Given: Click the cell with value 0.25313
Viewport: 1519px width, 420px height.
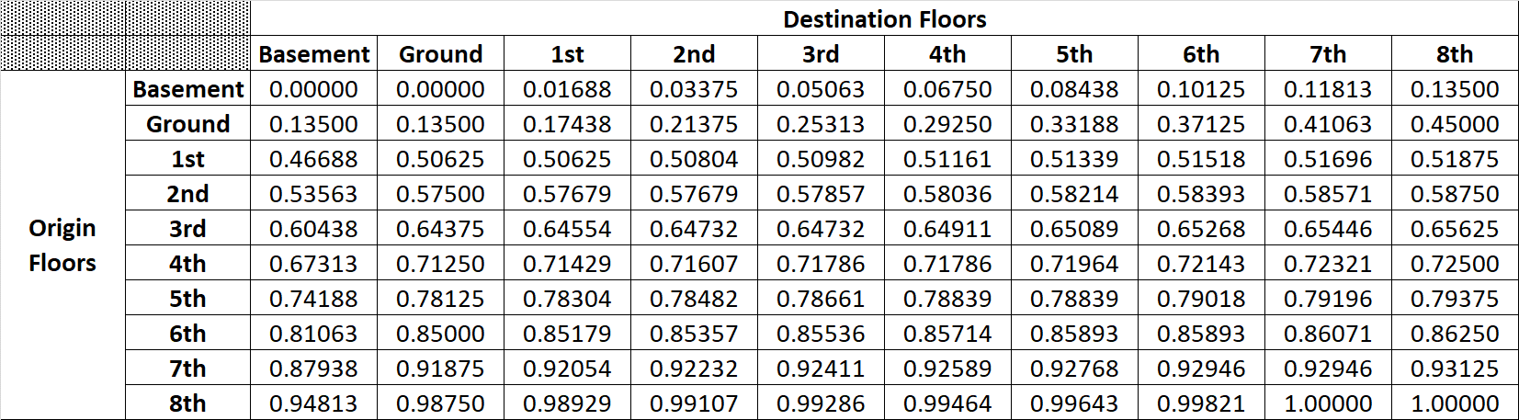Looking at the screenshot, I should pos(821,124).
